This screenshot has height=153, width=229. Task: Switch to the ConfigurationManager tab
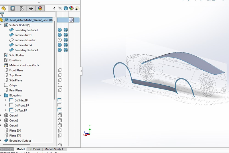click(x=22, y=9)
